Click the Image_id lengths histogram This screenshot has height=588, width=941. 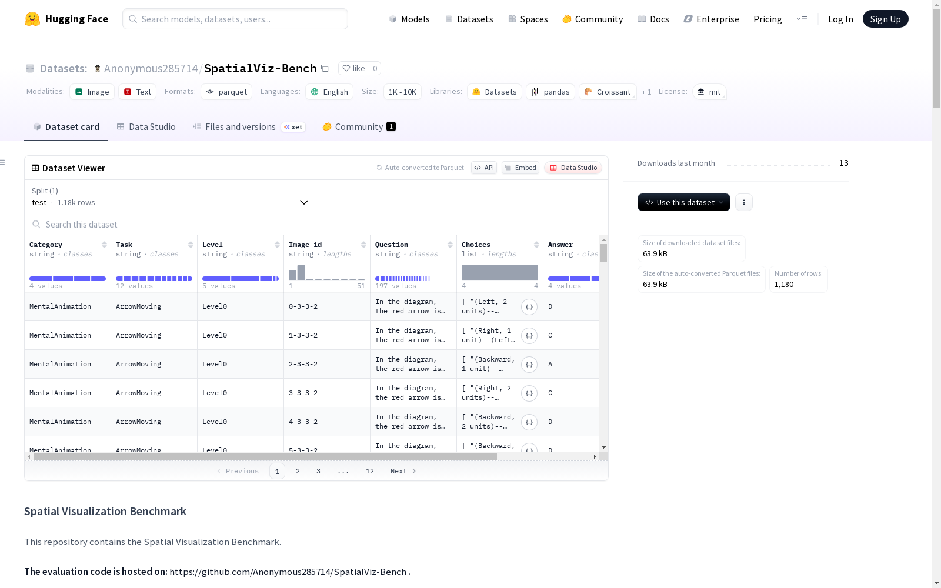[x=327, y=272]
